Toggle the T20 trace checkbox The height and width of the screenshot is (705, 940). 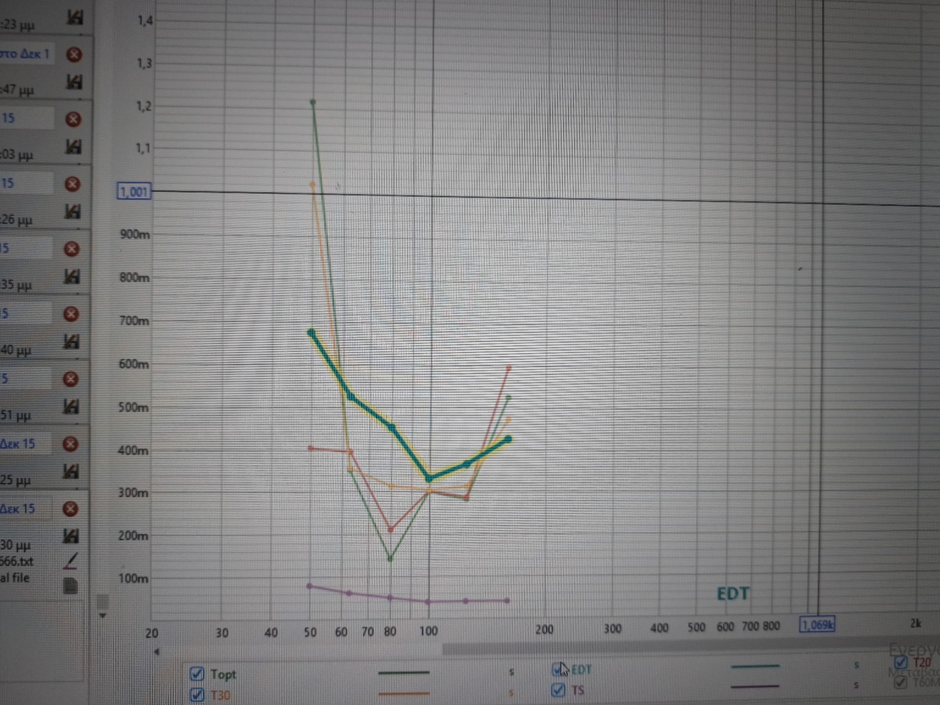pos(900,663)
